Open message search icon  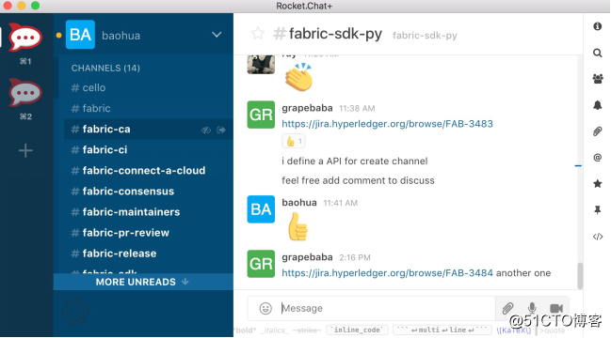click(x=598, y=53)
